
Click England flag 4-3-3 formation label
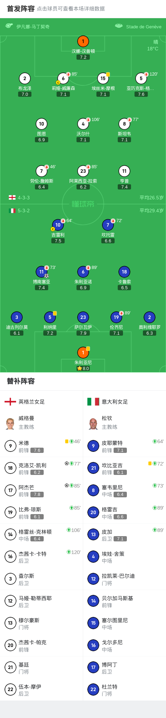tap(19, 198)
